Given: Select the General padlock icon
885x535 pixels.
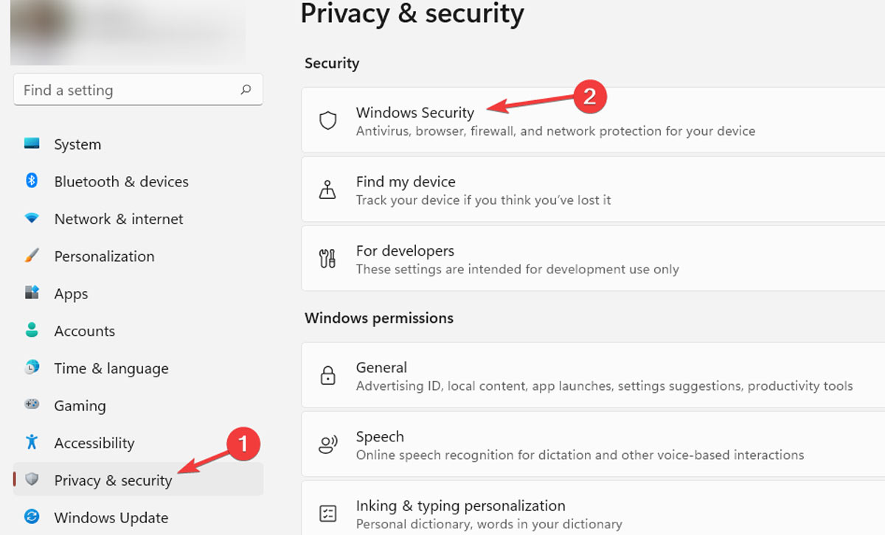Looking at the screenshot, I should pyautogui.click(x=327, y=375).
